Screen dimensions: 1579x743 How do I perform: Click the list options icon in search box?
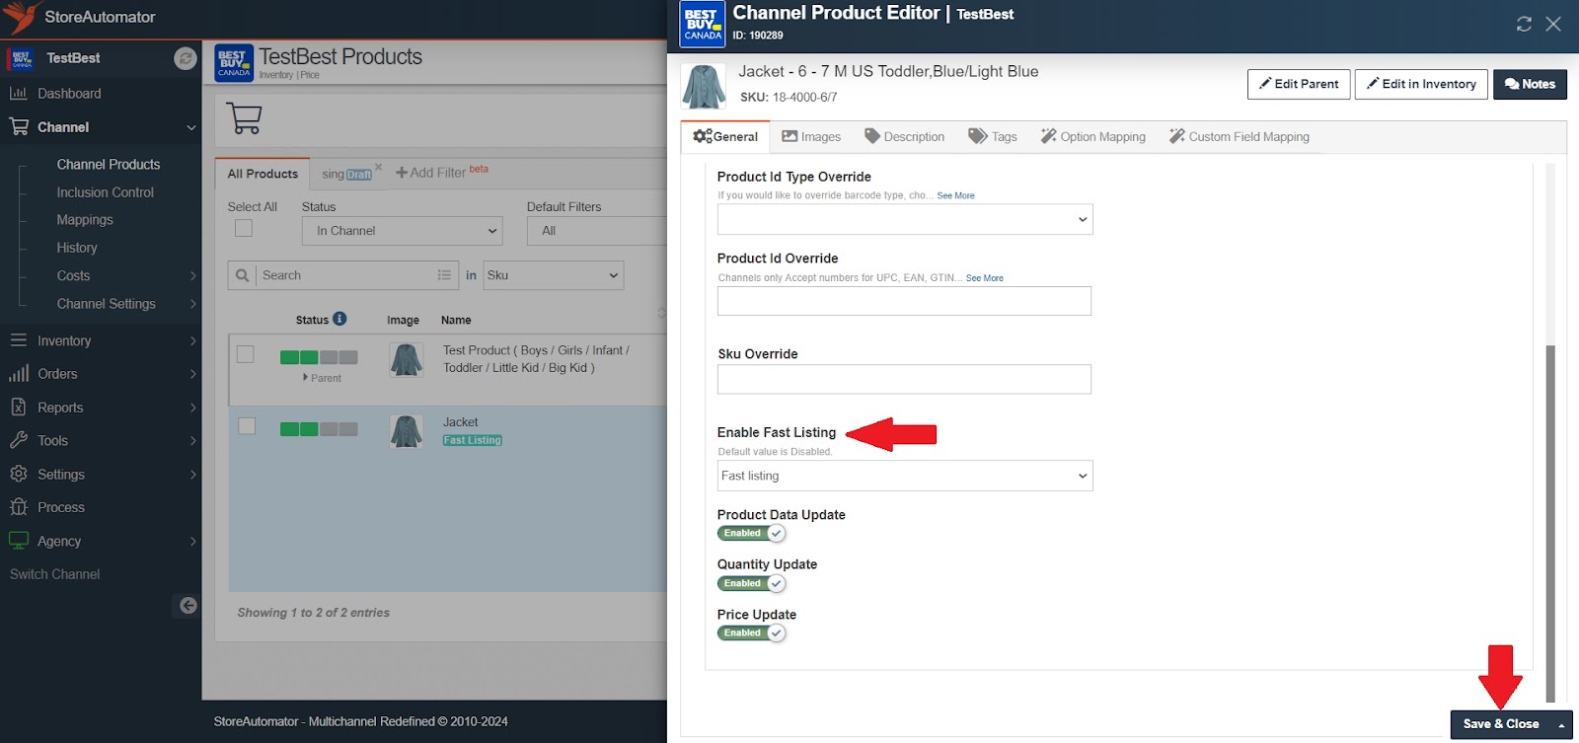point(444,275)
